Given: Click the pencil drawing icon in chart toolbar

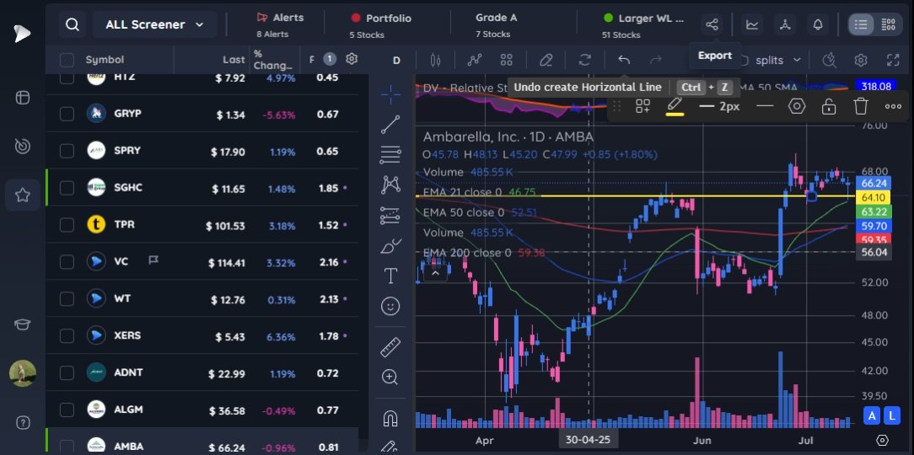Looking at the screenshot, I should coord(546,60).
